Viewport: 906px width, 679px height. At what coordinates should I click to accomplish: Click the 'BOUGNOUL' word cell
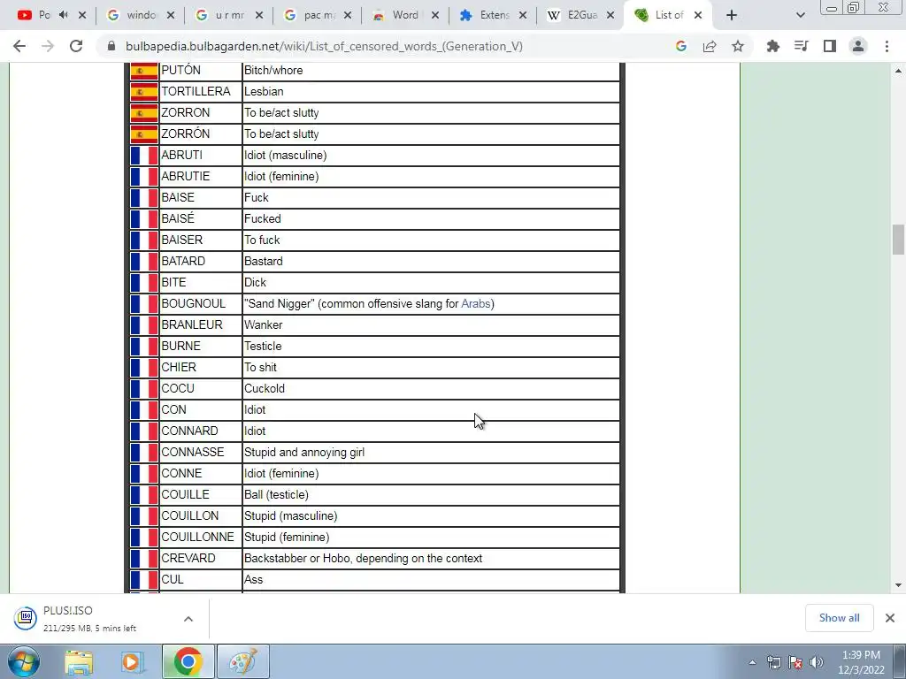pyautogui.click(x=201, y=304)
